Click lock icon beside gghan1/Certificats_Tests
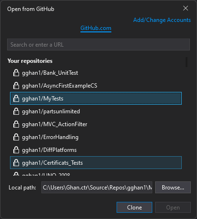Viewport: 197px width, 219px height. click(x=16, y=163)
